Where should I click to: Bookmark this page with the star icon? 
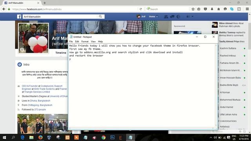[193, 9]
